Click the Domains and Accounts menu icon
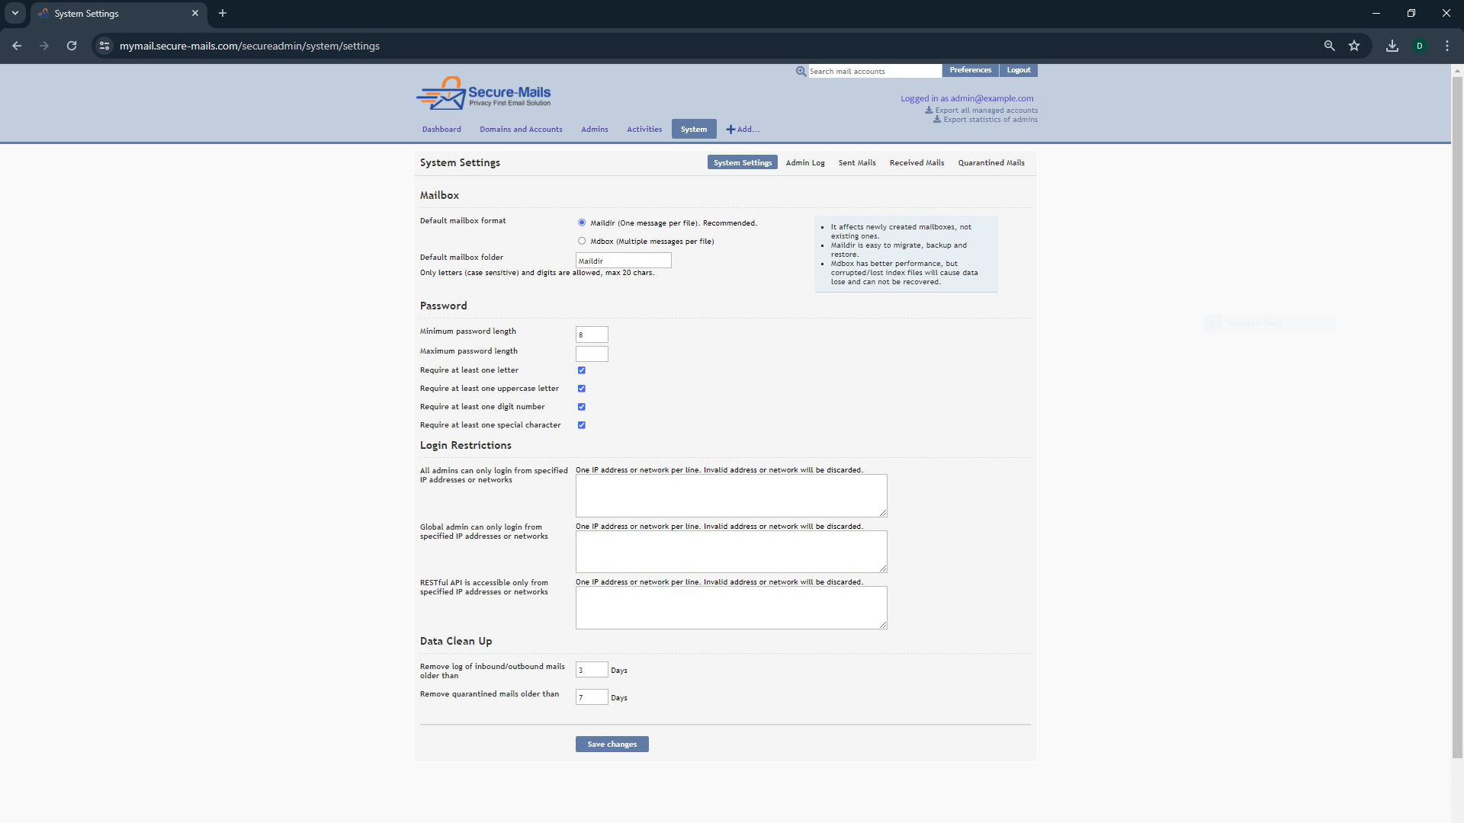The height and width of the screenshot is (823, 1464). coord(521,129)
